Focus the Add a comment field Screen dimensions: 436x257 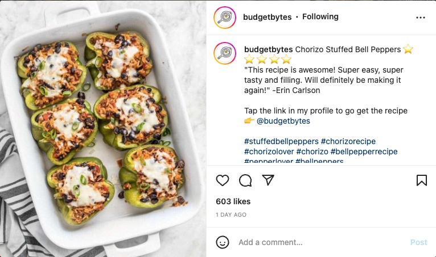click(x=319, y=242)
